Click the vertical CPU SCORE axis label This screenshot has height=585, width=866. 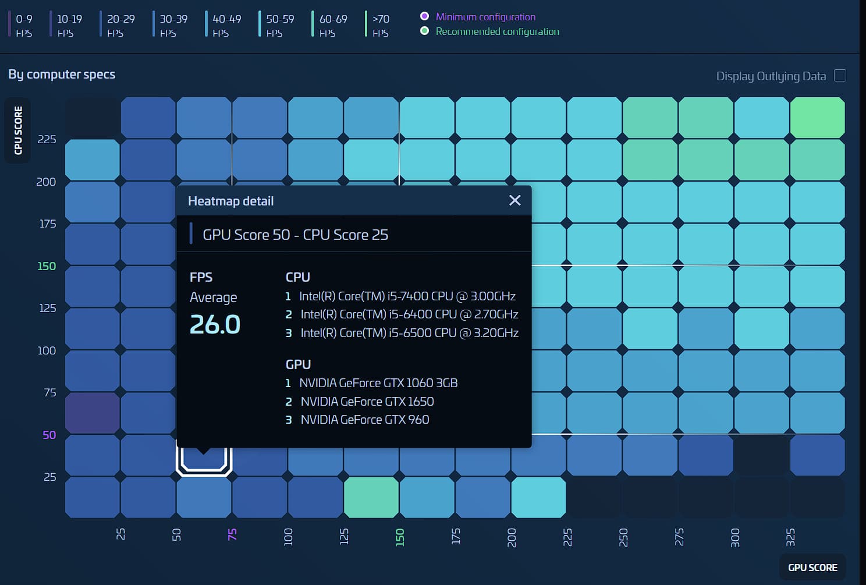tap(18, 130)
